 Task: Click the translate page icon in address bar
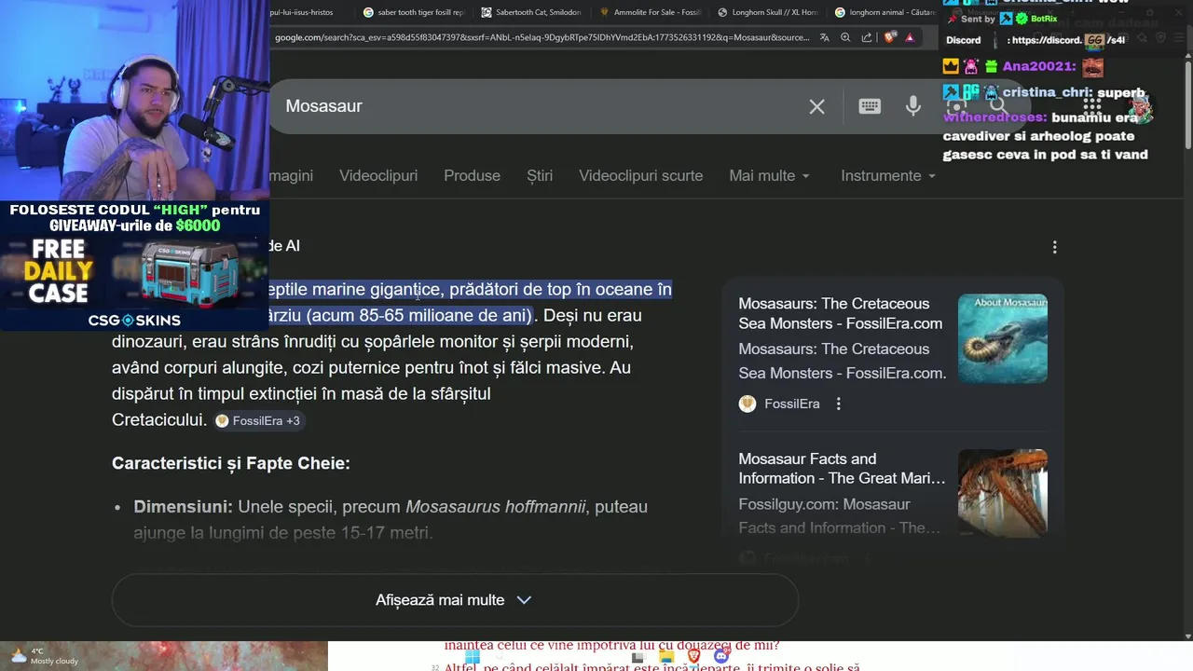(825, 37)
